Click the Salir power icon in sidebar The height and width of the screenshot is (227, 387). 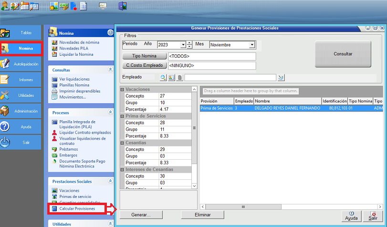21,142
